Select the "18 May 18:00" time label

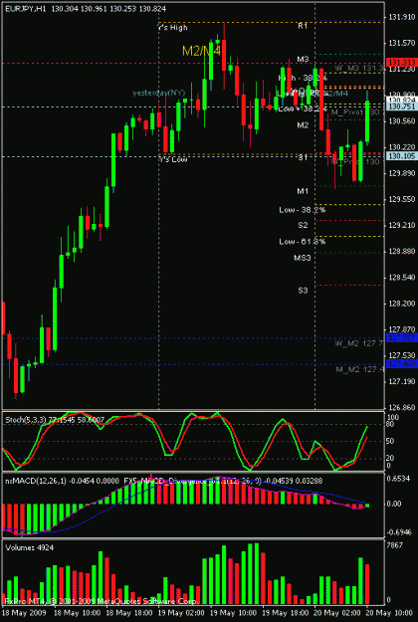pyautogui.click(x=127, y=613)
